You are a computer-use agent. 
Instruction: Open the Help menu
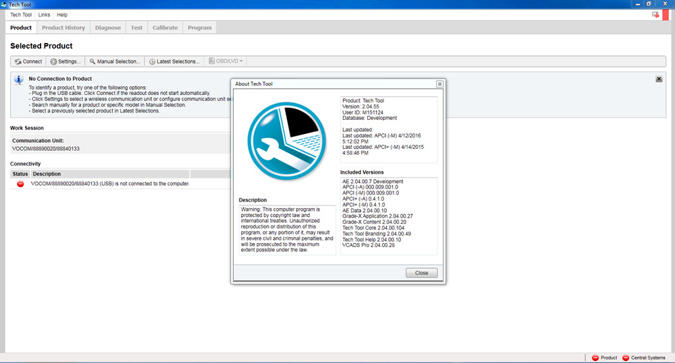pyautogui.click(x=62, y=15)
